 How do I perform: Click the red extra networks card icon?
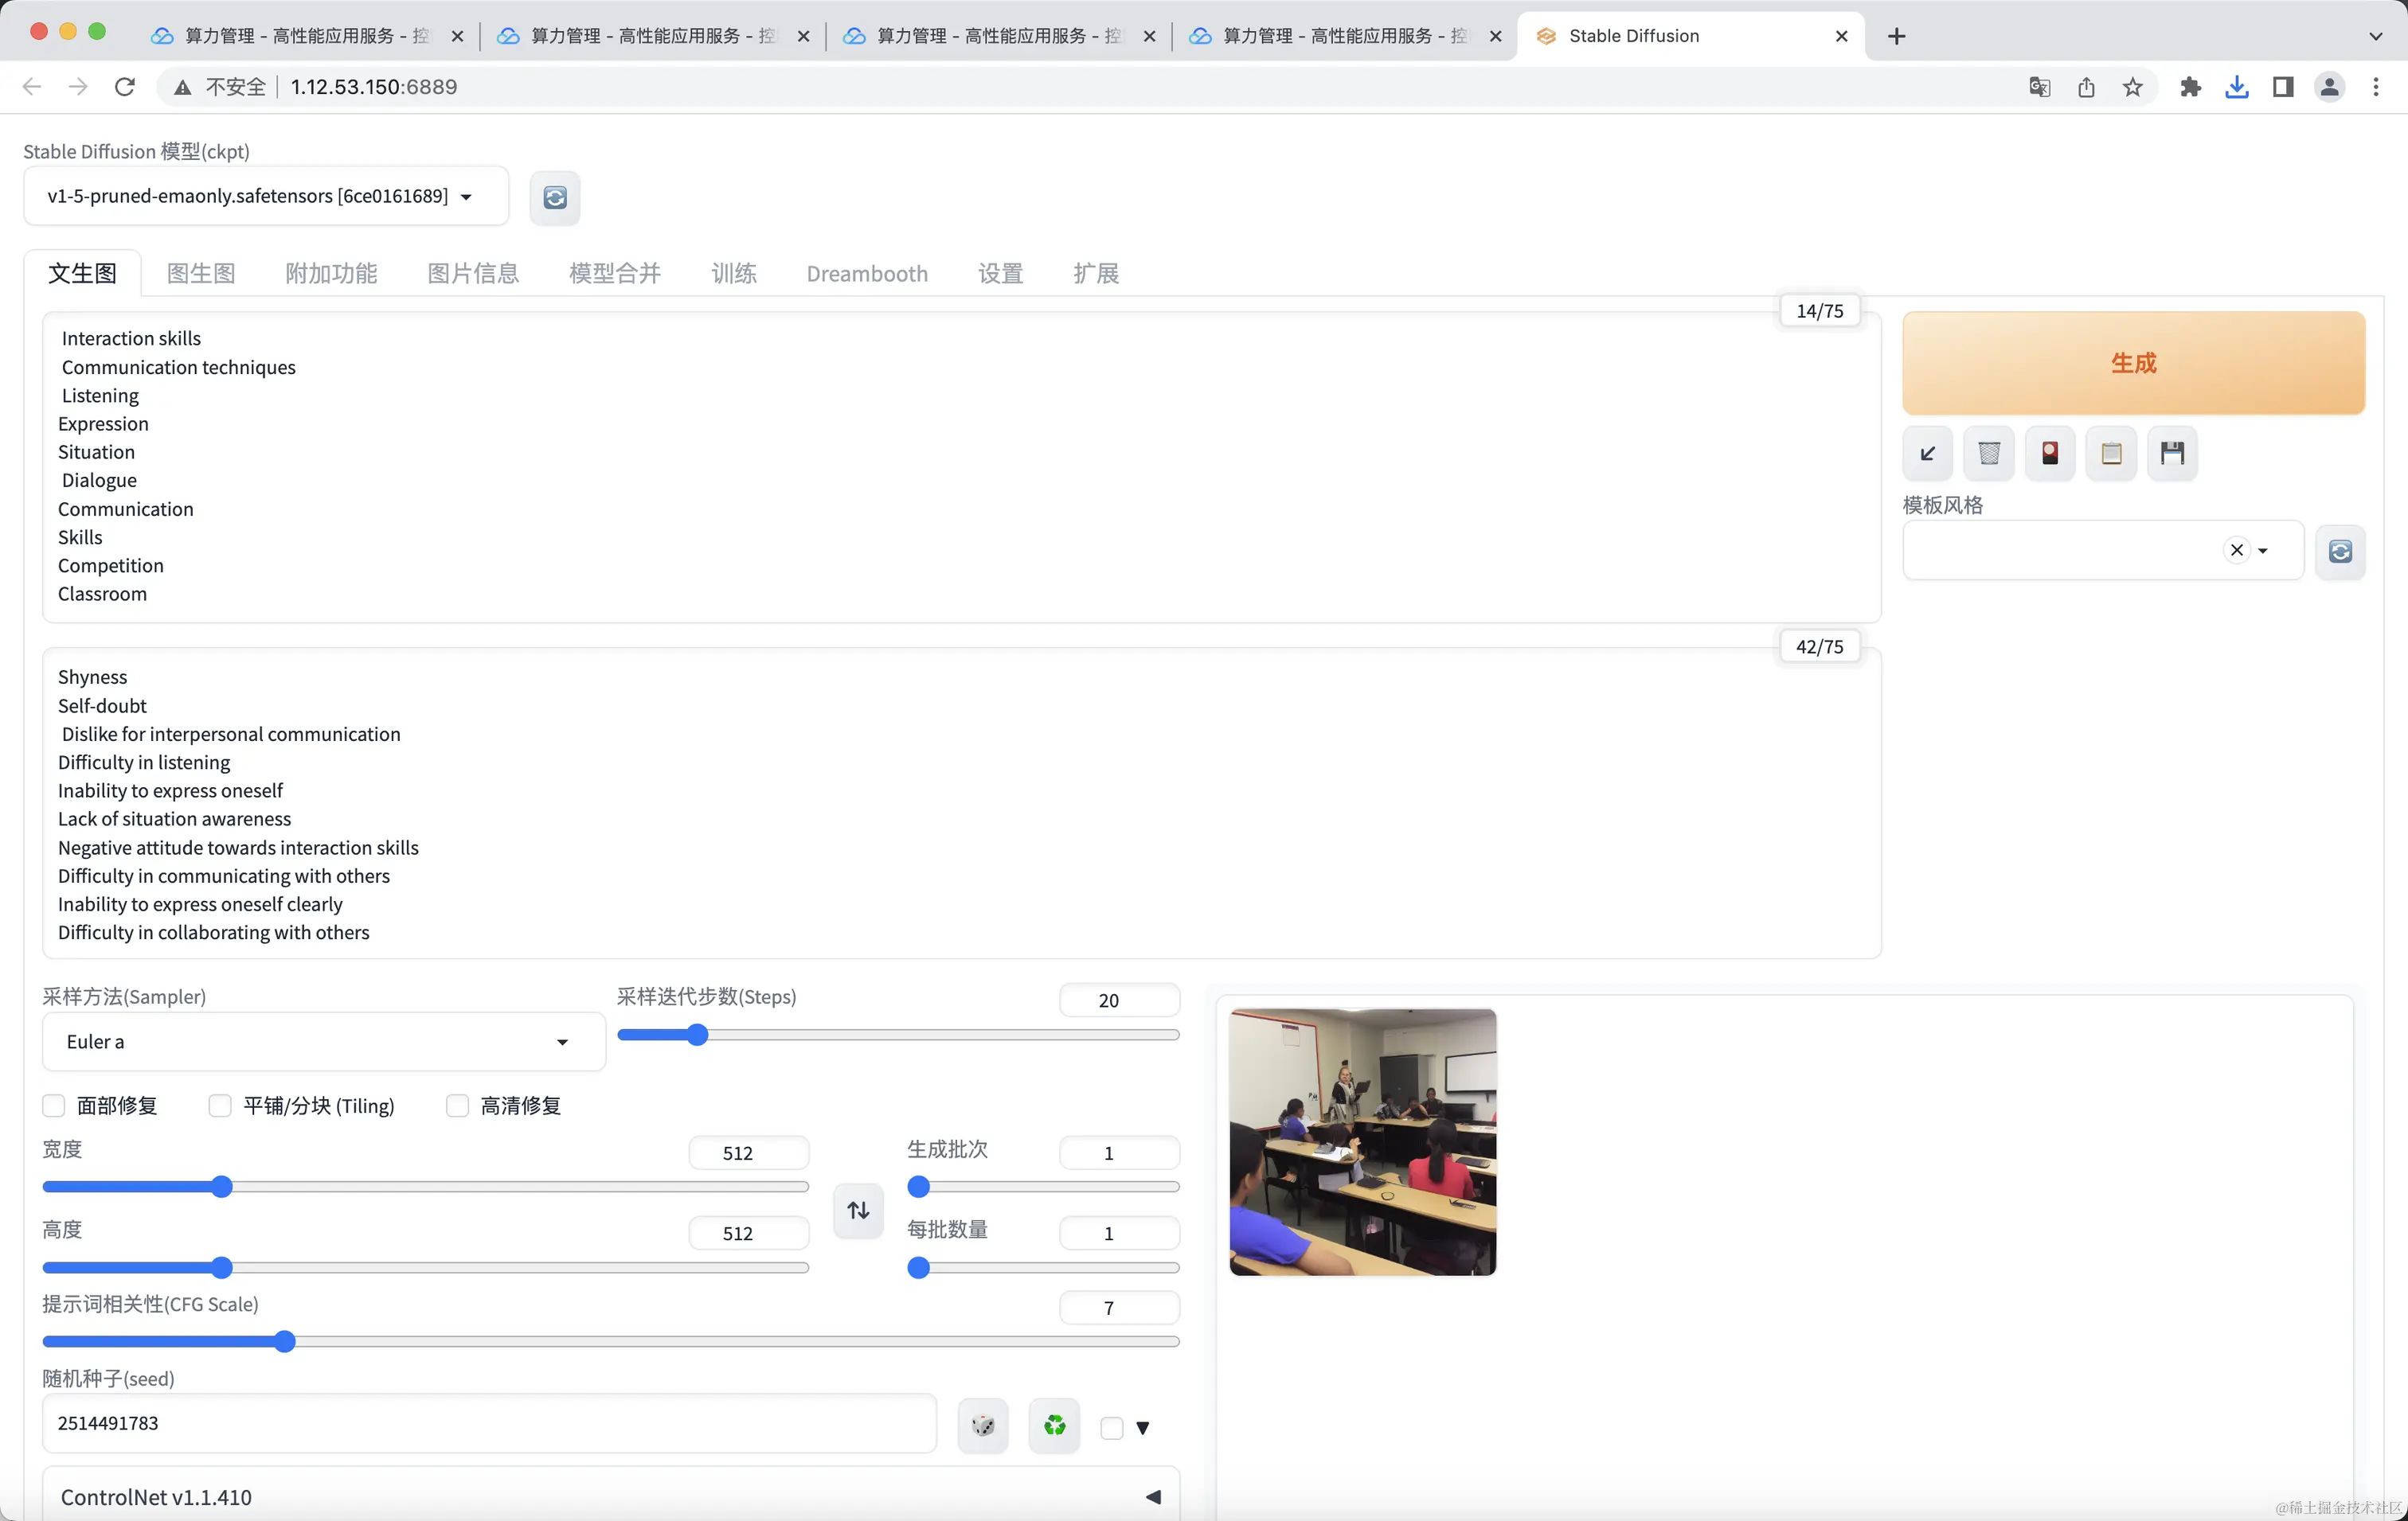point(2050,453)
